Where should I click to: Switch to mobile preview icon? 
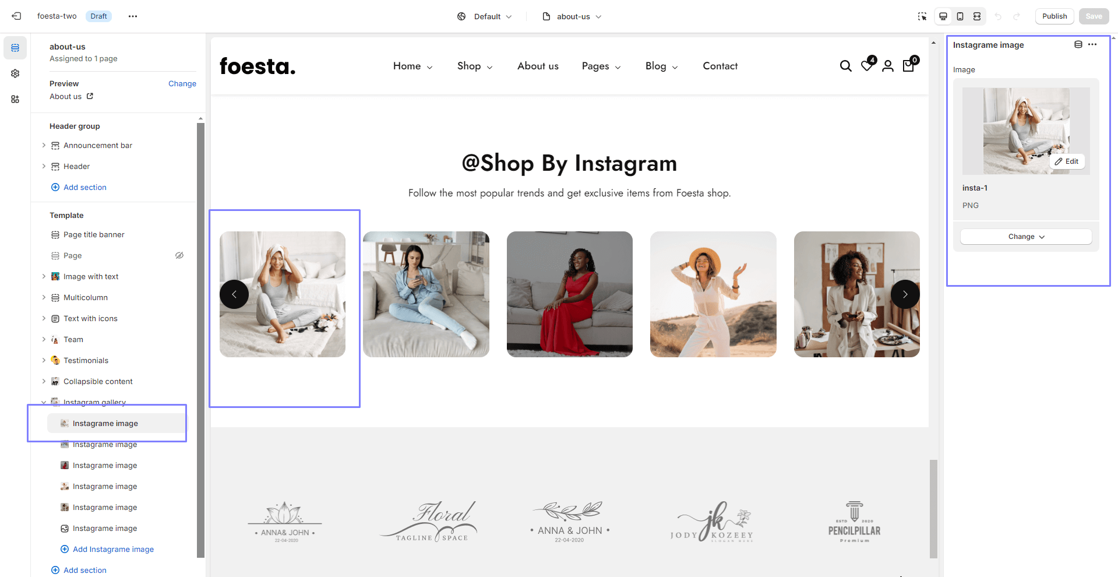pos(960,16)
